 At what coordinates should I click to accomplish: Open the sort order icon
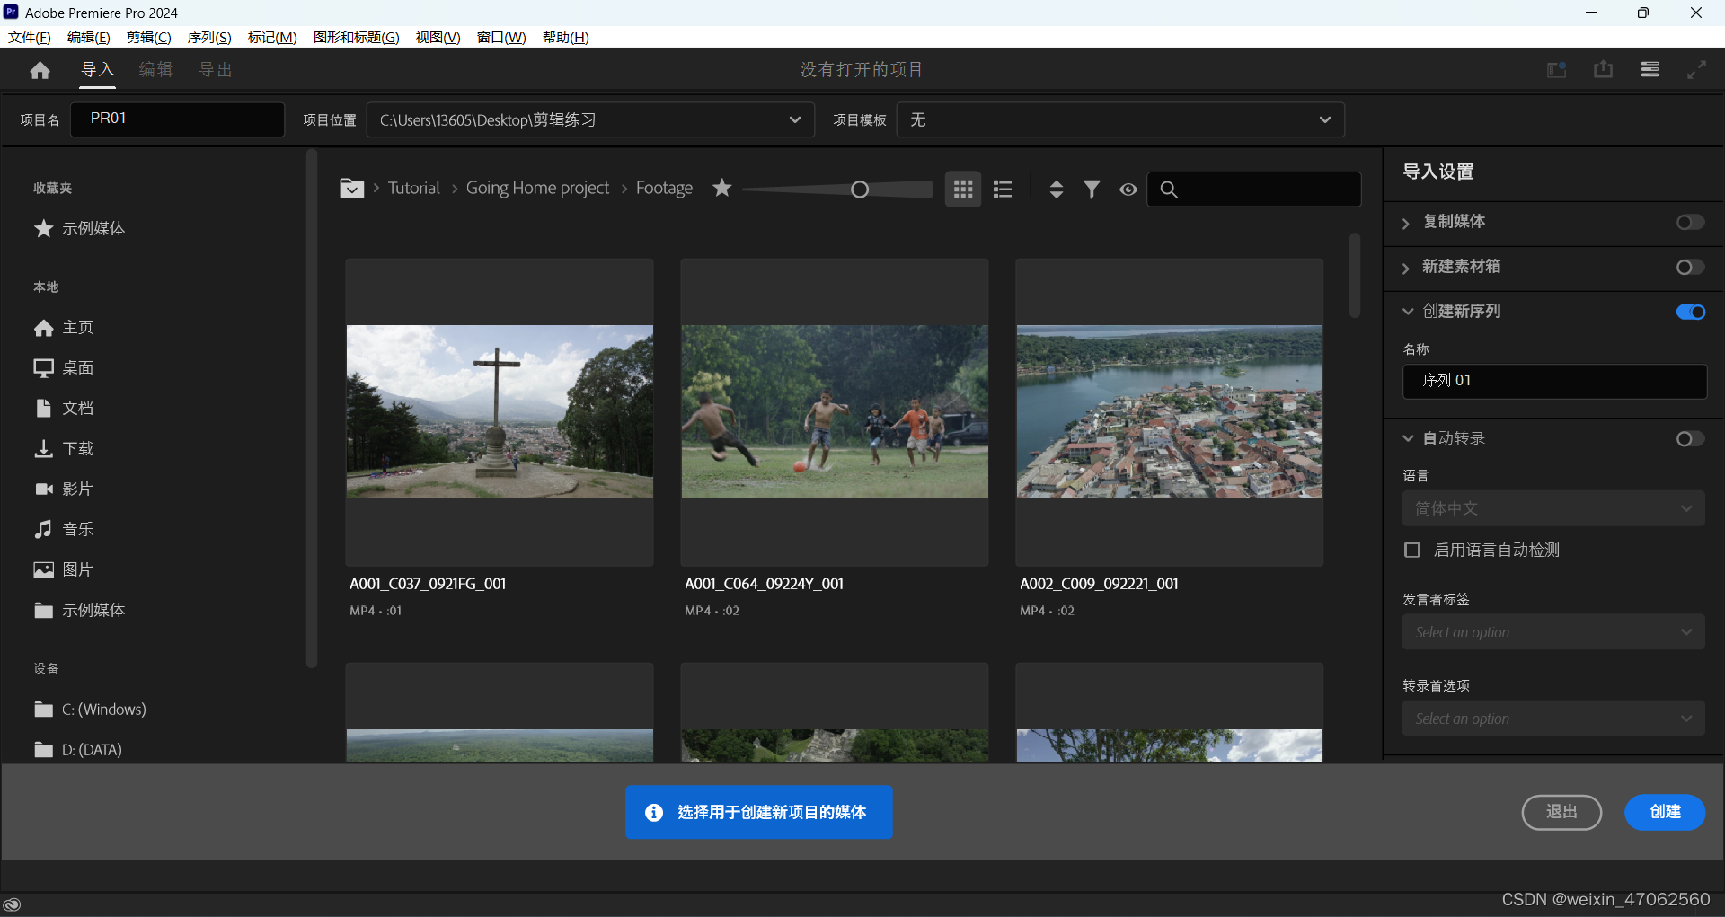tap(1057, 189)
